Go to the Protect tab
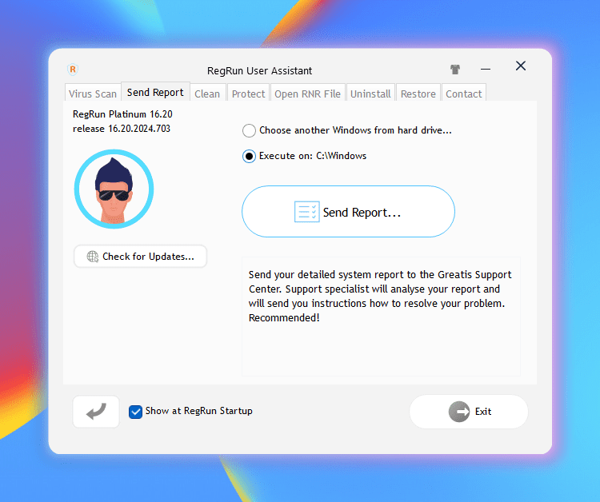600x502 pixels. click(x=248, y=94)
